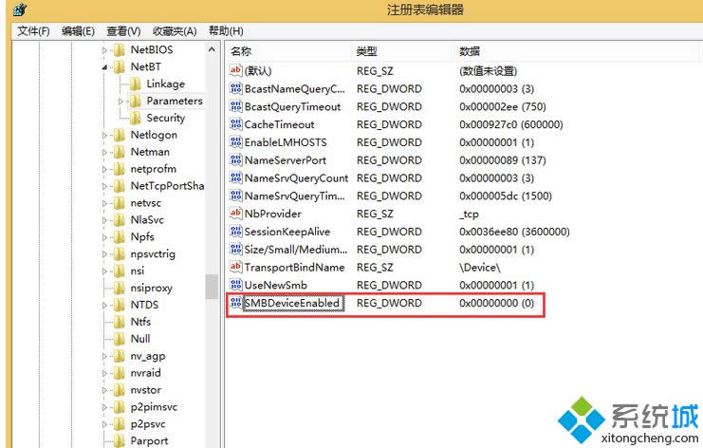Click the Linkage folder icon

pos(136,84)
